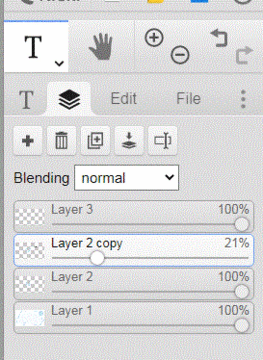This screenshot has width=263, height=360.
Task: Rename layer using the rename icon
Action: (163, 141)
